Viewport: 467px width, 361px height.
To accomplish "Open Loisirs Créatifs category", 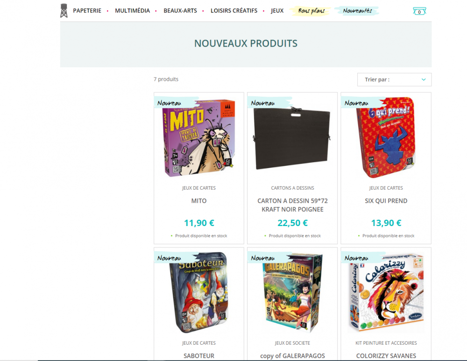I will [234, 11].
